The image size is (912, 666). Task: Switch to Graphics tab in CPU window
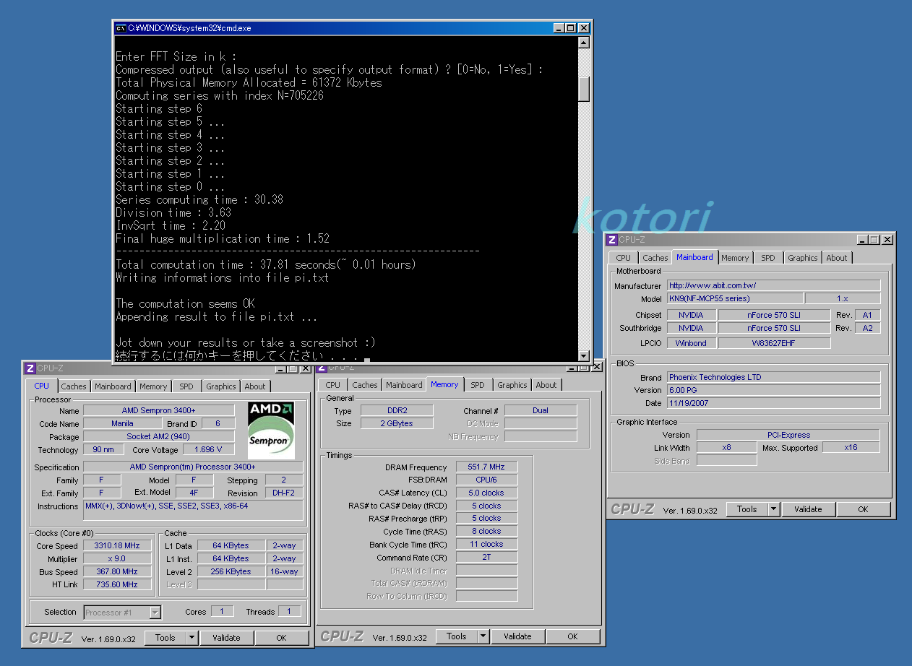click(x=221, y=386)
